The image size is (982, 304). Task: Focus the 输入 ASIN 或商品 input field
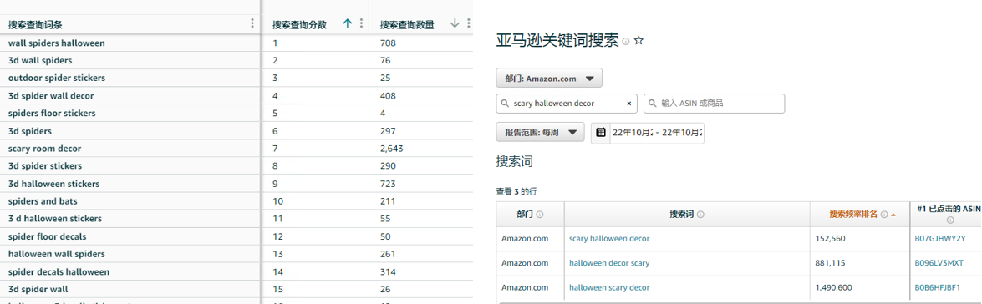[x=714, y=104]
